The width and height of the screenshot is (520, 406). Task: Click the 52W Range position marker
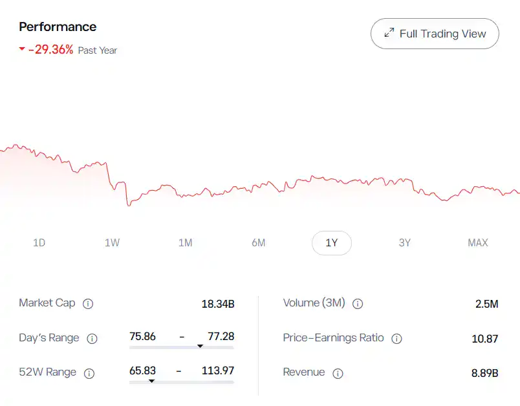click(152, 380)
